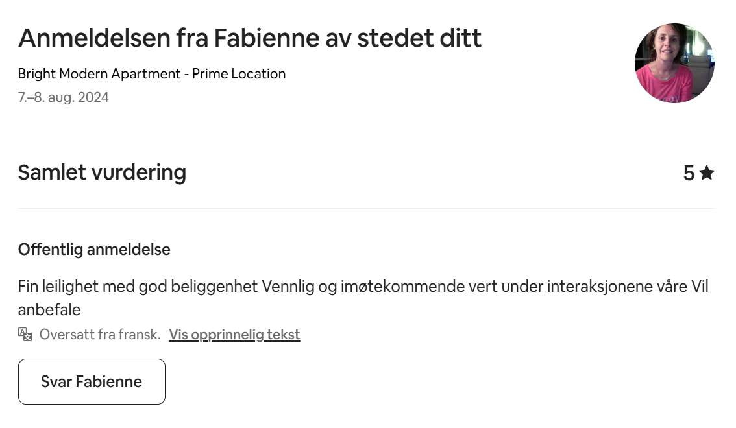Viewport: 736px width, 428px height.
Task: Click the review text starting 'Fin leilighet'
Action: click(x=195, y=287)
